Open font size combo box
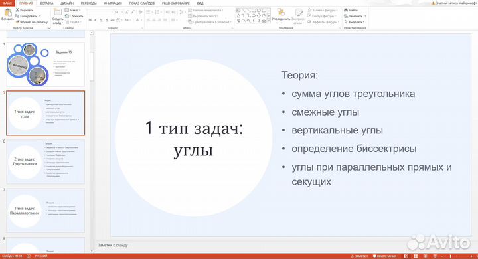This screenshot has width=478, height=259. coord(118,12)
